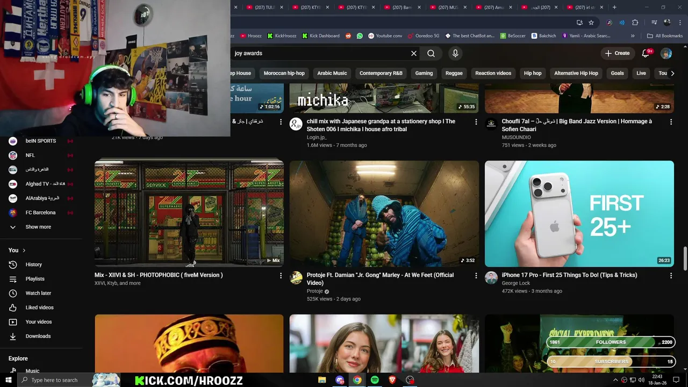Select the Moroccan hip-hop filter chip
Viewport: 688px width, 387px height.
point(284,73)
